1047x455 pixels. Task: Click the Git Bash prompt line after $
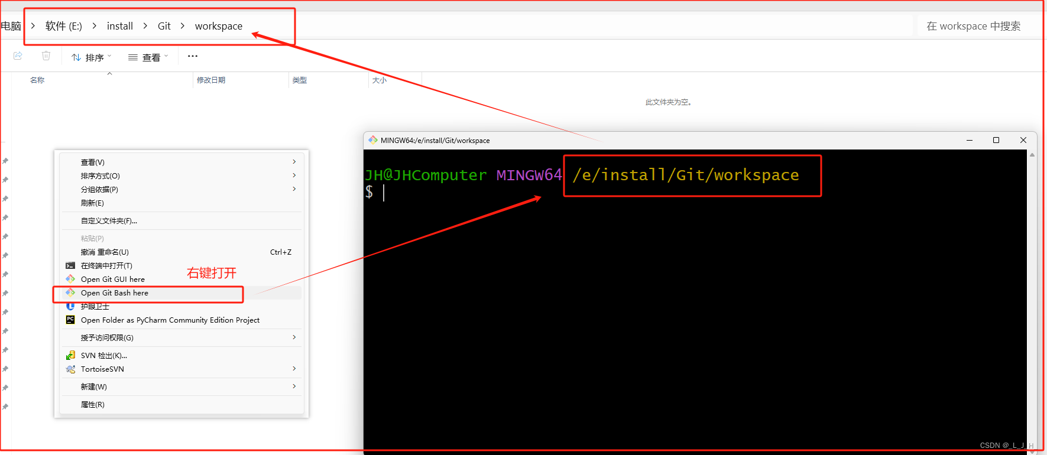click(x=384, y=192)
